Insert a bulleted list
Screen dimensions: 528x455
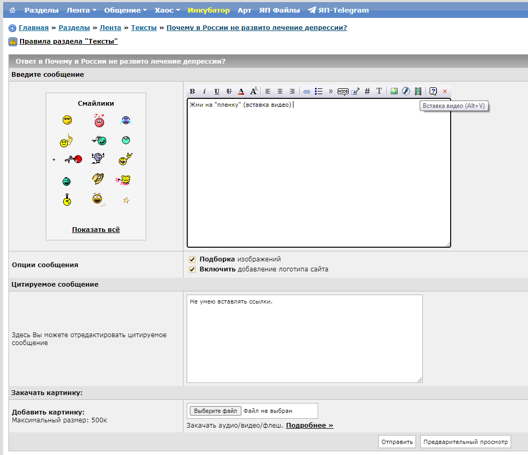(319, 92)
